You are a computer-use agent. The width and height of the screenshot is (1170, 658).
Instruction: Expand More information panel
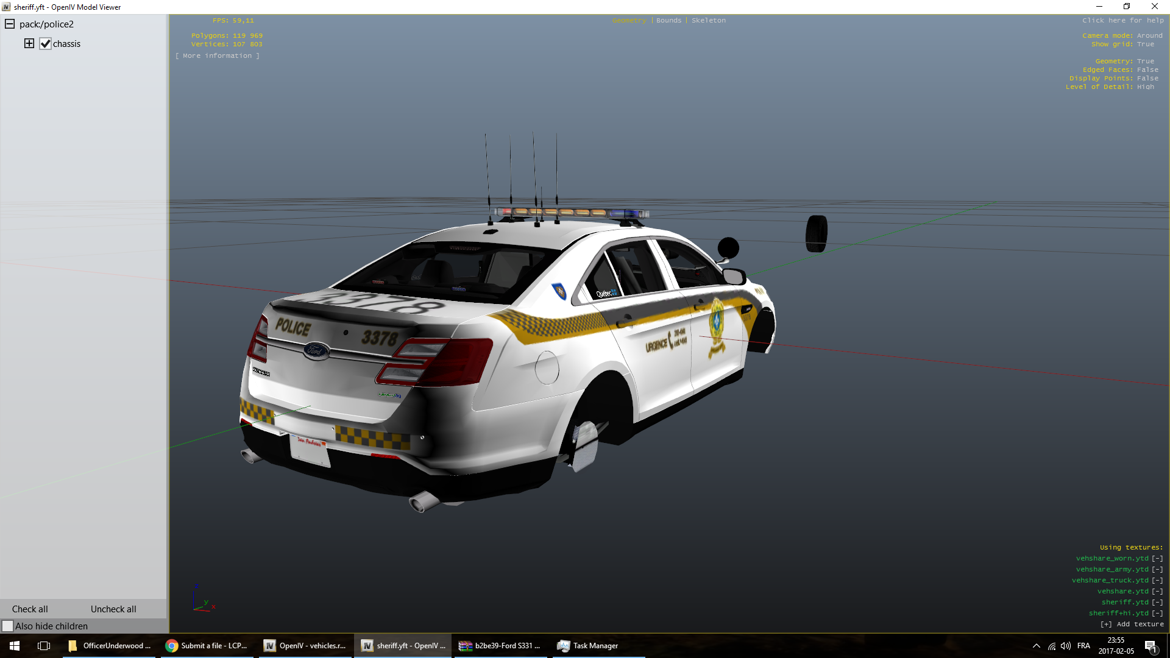tap(218, 55)
